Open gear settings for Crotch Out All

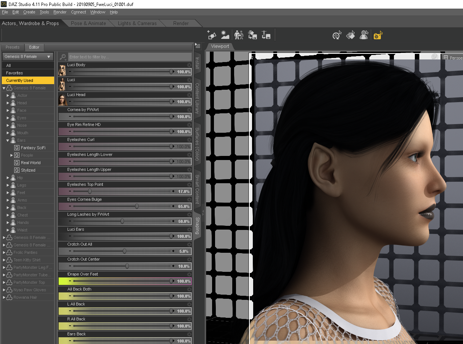[x=189, y=245]
